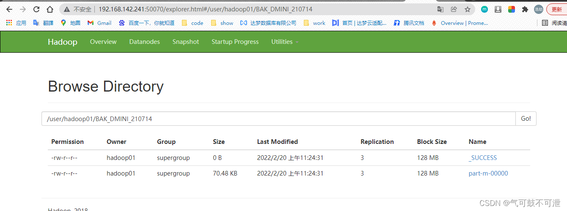Open the downloads extension icon
This screenshot has width=567, height=211.
[498, 9]
